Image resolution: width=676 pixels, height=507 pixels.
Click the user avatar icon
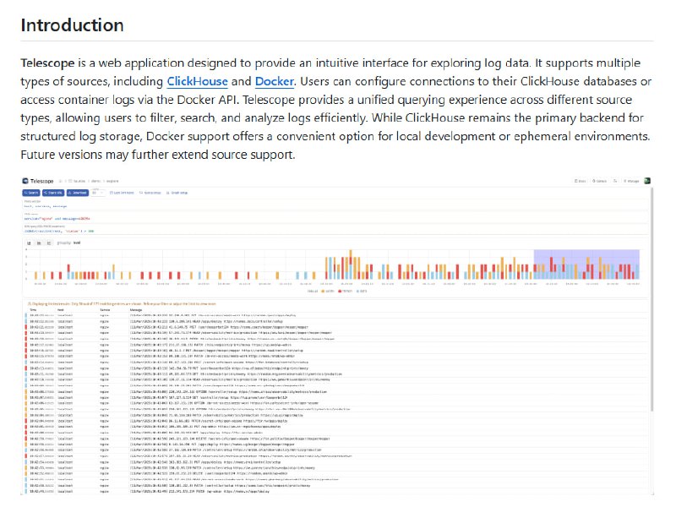647,181
